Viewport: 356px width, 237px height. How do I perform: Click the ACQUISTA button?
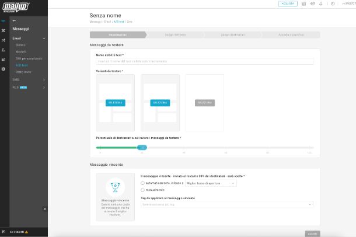tap(288, 4)
